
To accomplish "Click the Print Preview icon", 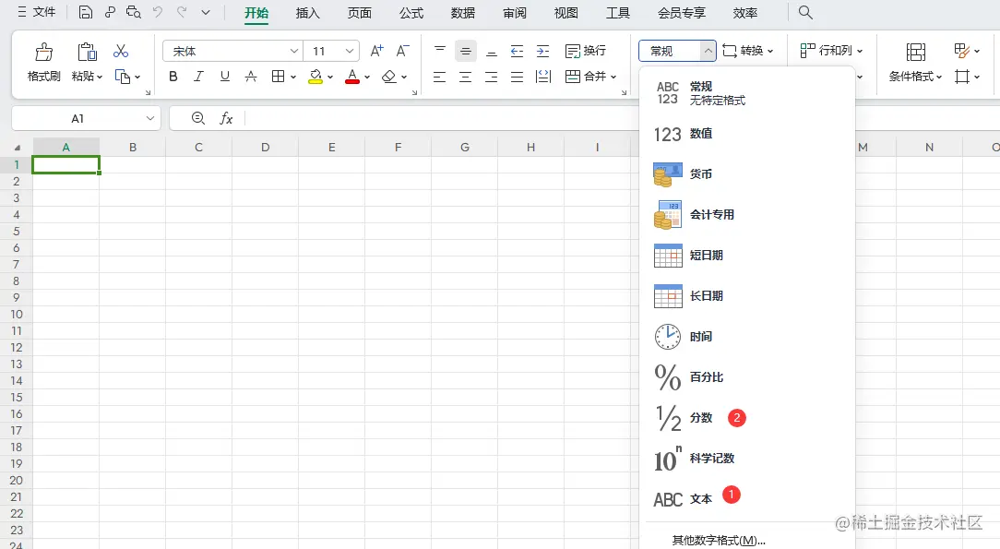I will pyautogui.click(x=133, y=12).
